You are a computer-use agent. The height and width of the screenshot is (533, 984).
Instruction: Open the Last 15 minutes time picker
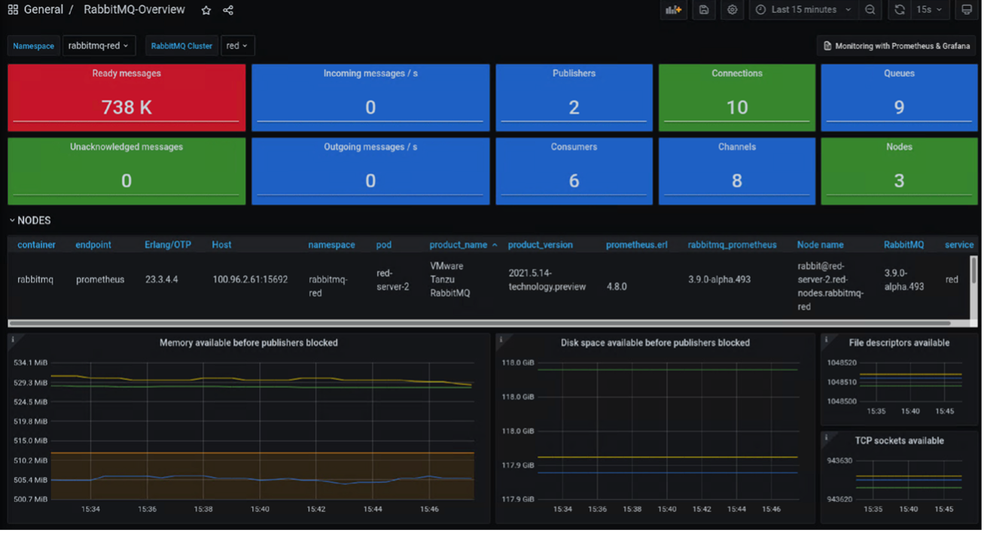(803, 10)
